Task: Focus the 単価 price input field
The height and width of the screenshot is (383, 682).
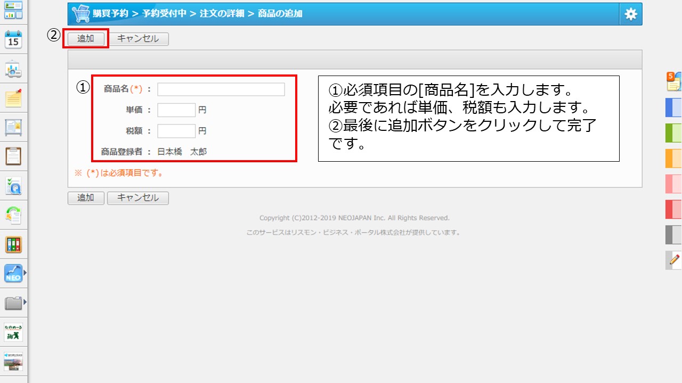Action: click(176, 110)
